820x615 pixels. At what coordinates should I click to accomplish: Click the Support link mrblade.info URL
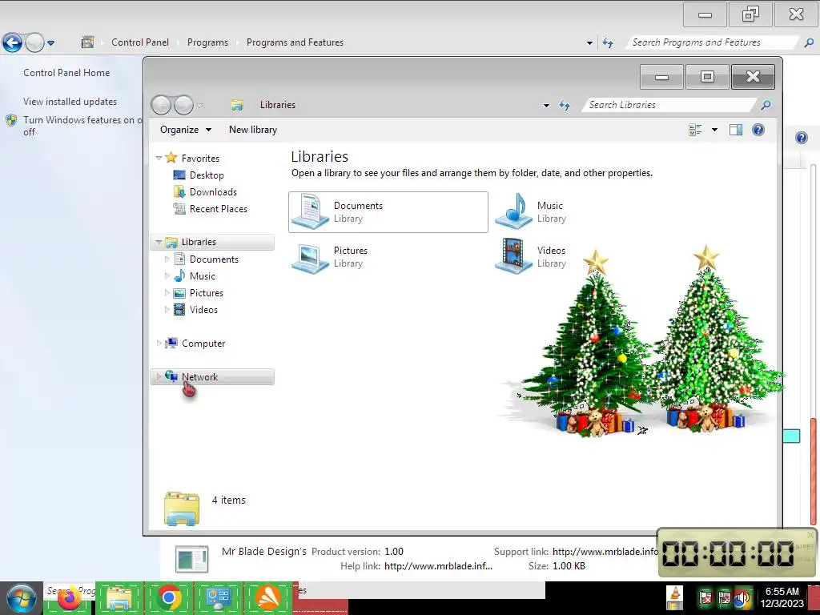pyautogui.click(x=605, y=552)
